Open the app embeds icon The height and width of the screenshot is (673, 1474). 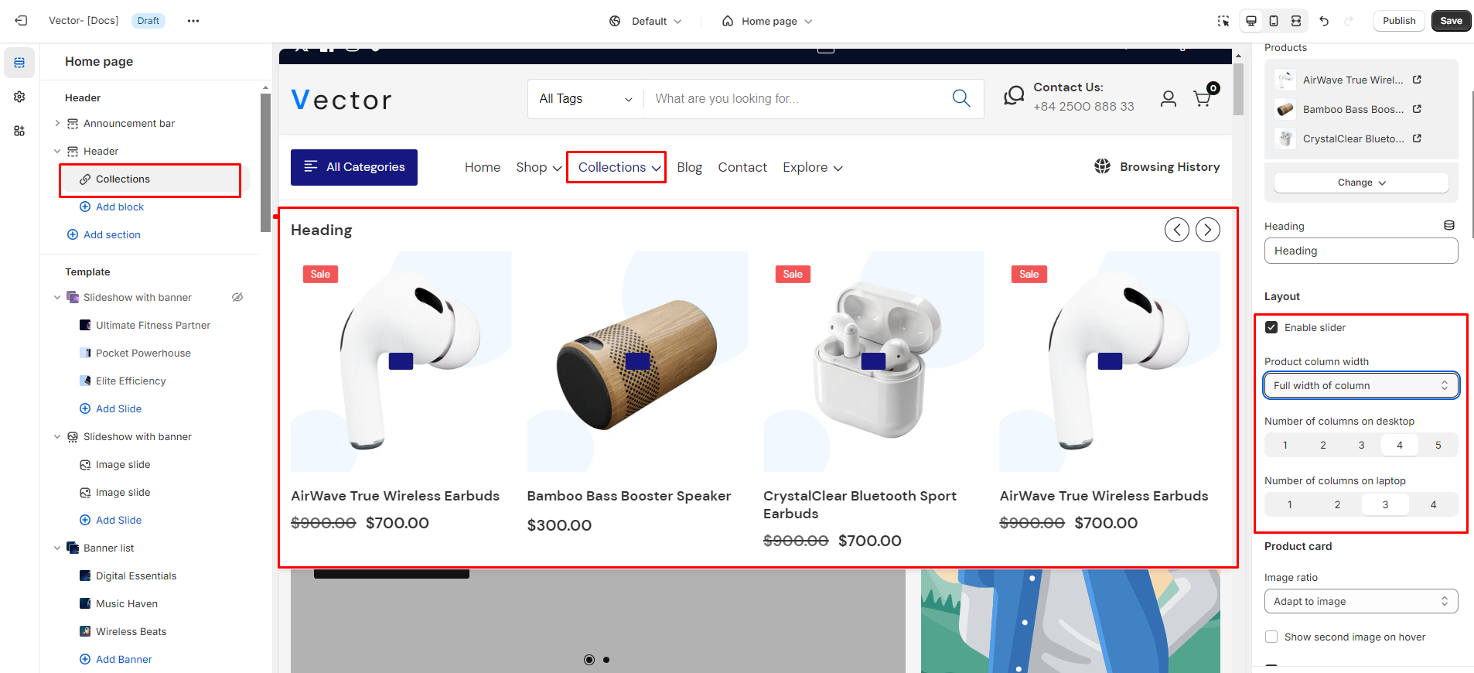(19, 131)
